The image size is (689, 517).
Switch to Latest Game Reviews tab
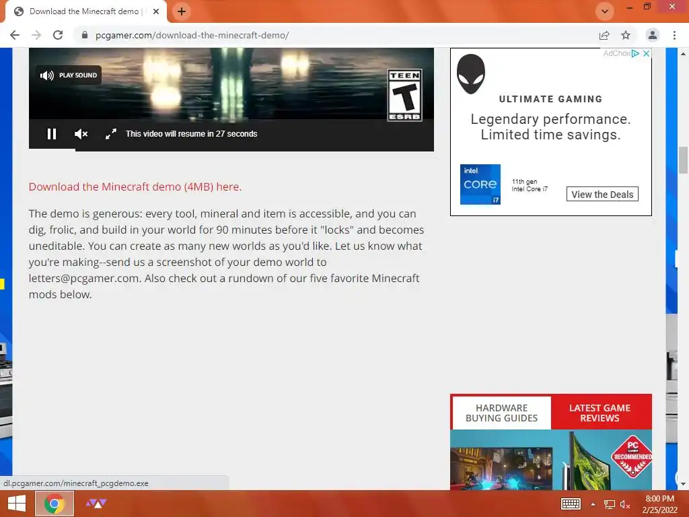[600, 413]
